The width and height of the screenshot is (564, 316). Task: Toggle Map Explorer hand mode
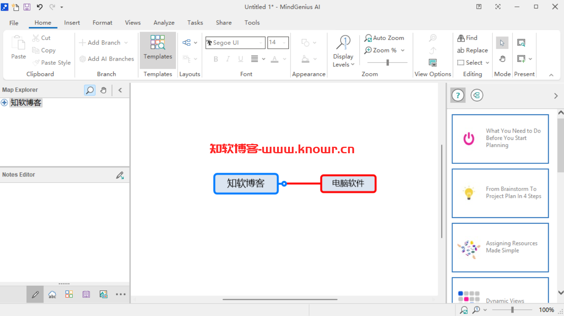[x=103, y=90]
